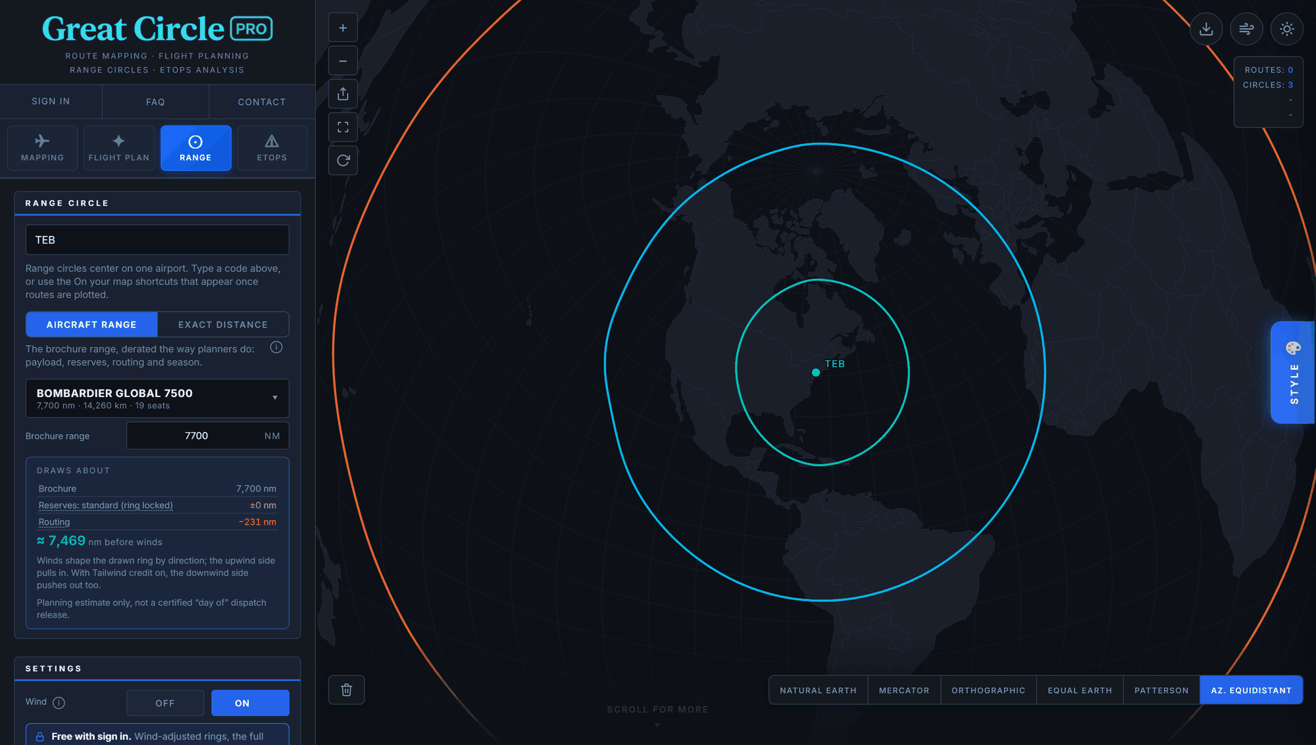Toggle fullscreen map view

pos(343,127)
